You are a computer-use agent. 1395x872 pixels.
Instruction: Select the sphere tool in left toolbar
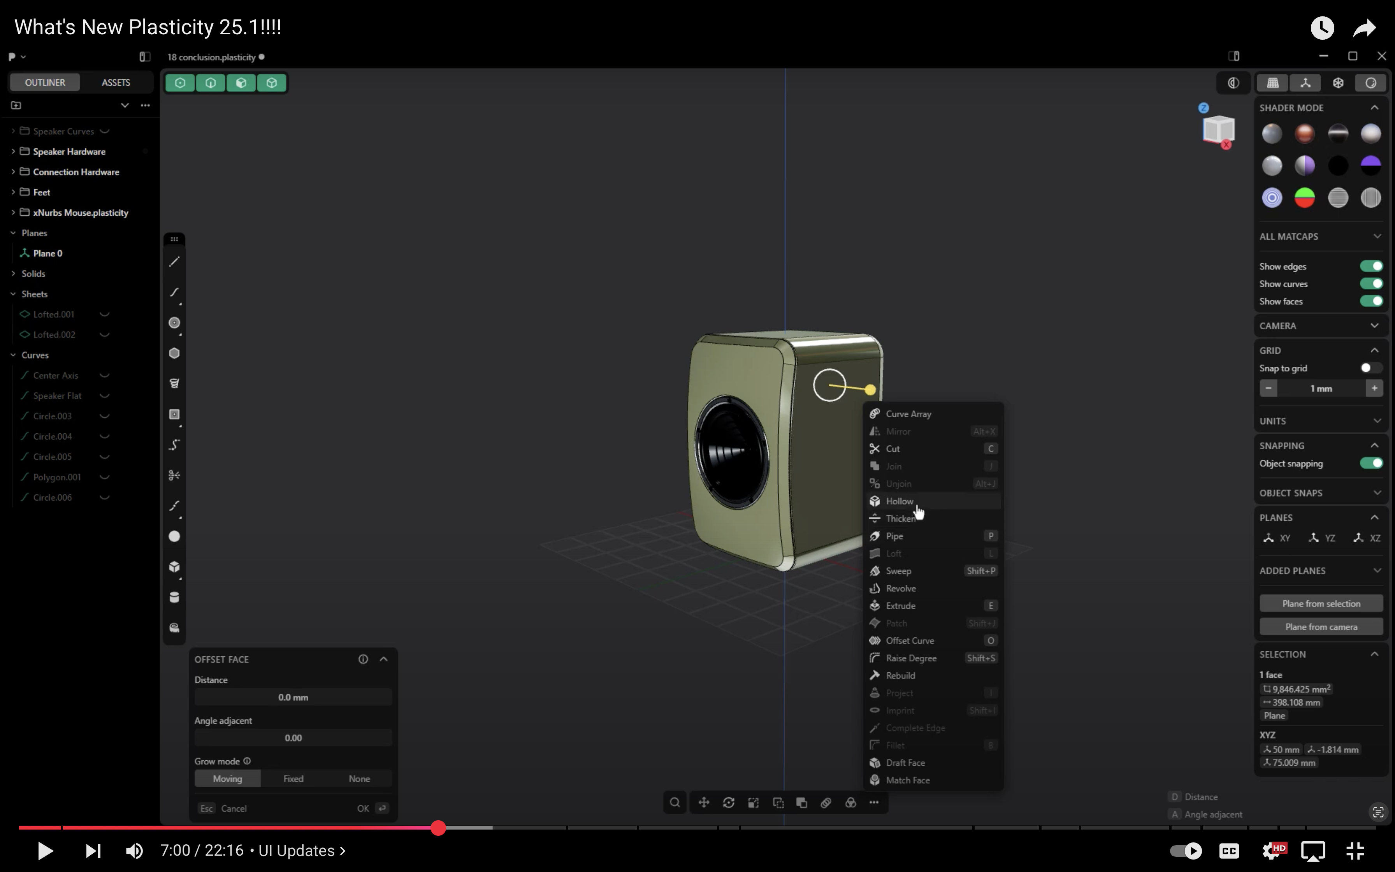click(174, 536)
